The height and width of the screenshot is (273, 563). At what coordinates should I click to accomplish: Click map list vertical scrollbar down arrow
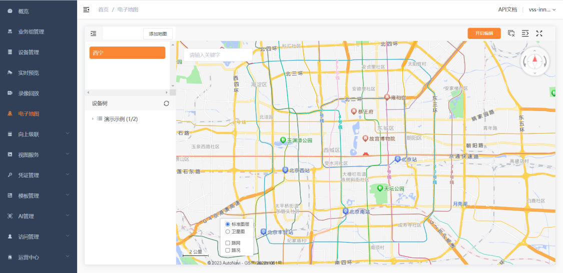[173, 86]
